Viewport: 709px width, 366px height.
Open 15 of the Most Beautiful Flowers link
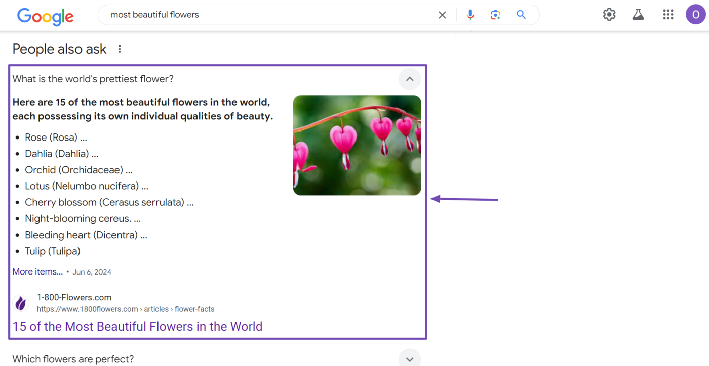[137, 326]
